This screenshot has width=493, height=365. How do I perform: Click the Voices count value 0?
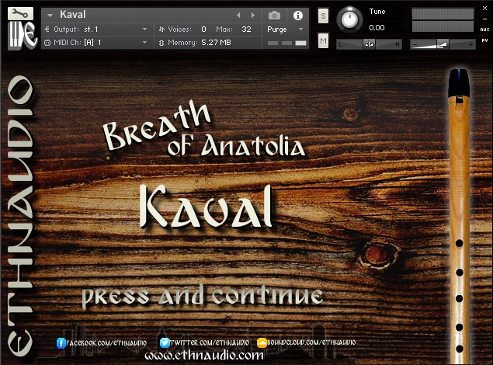(x=203, y=30)
